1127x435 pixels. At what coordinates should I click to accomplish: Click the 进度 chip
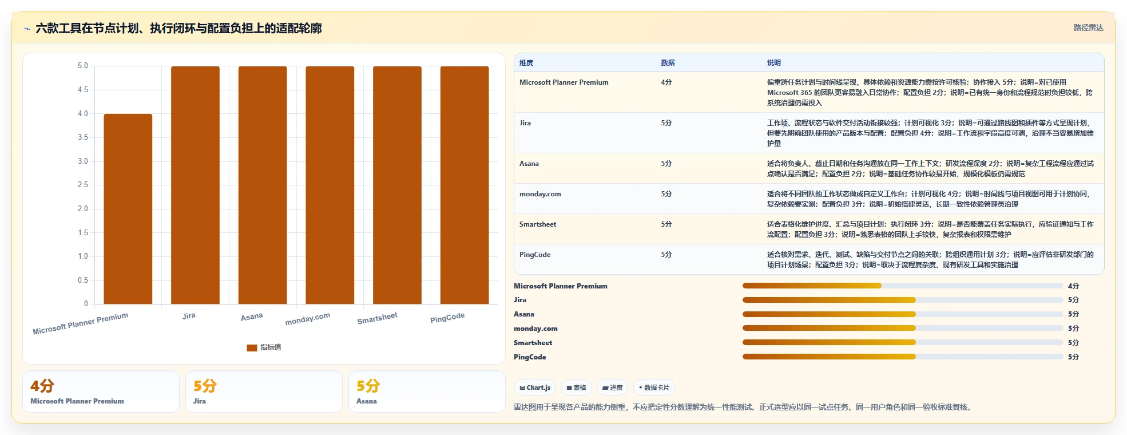coord(612,387)
